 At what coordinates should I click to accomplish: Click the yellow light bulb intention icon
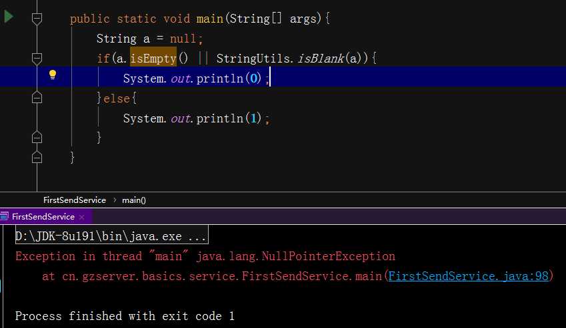pos(53,75)
